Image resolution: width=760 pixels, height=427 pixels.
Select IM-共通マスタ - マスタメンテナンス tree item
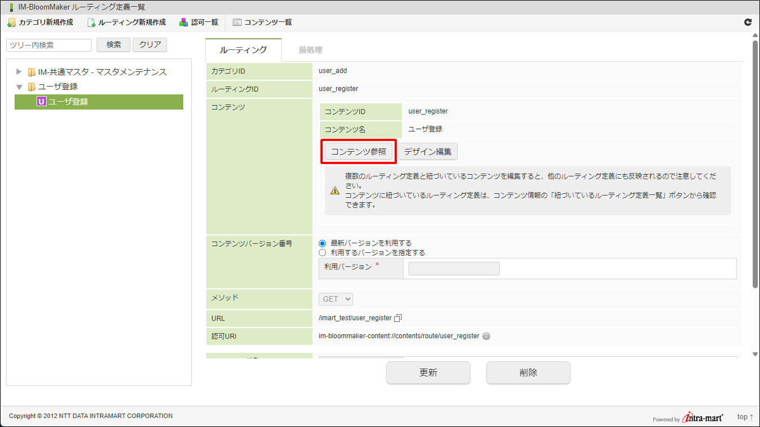coord(102,72)
